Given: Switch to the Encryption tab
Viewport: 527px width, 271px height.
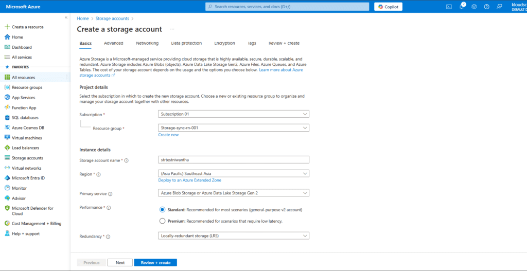Looking at the screenshot, I should pos(224,43).
